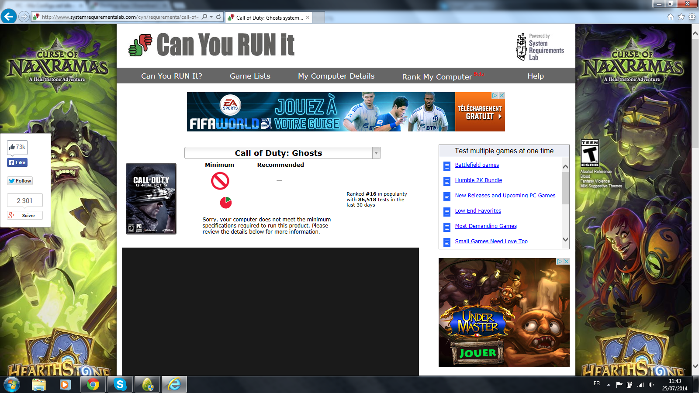Click the Can You RUN It thumbs logo
The image size is (699, 393).
[x=140, y=45]
